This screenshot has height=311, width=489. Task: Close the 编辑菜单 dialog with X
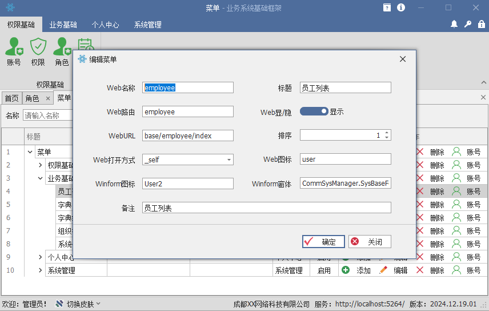pyautogui.click(x=403, y=59)
